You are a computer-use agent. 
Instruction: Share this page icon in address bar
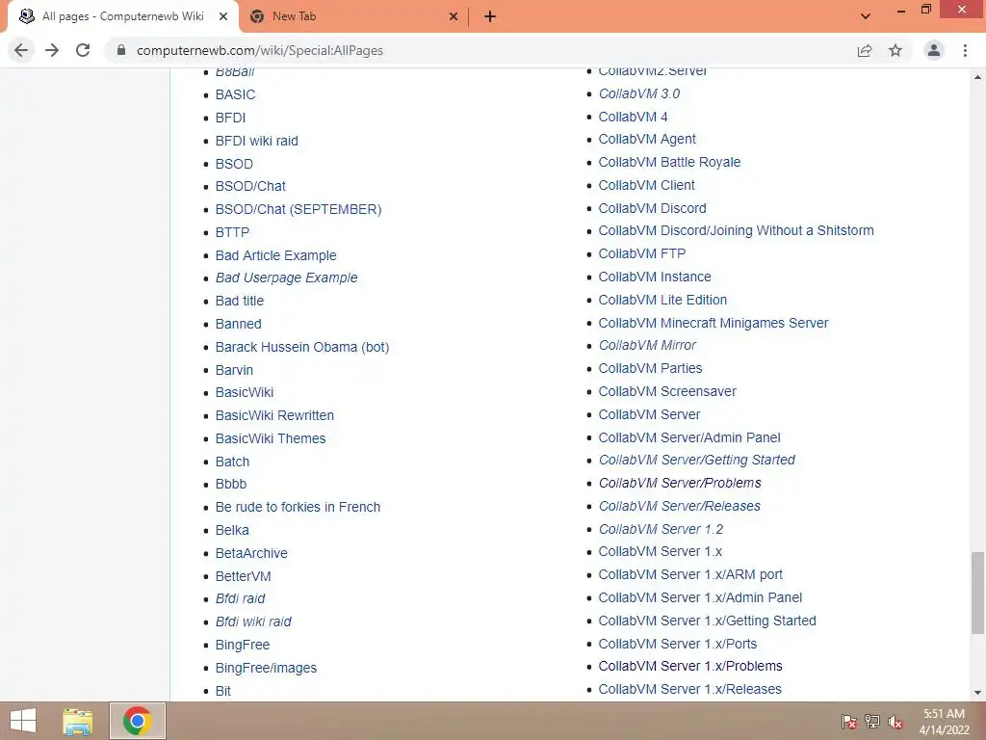[865, 50]
